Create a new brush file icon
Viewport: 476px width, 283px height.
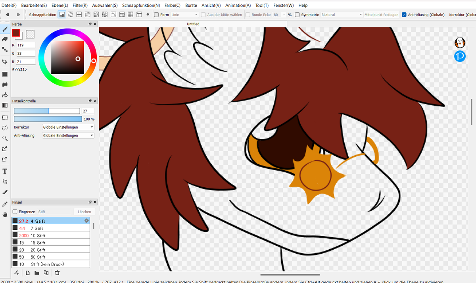(x=27, y=273)
